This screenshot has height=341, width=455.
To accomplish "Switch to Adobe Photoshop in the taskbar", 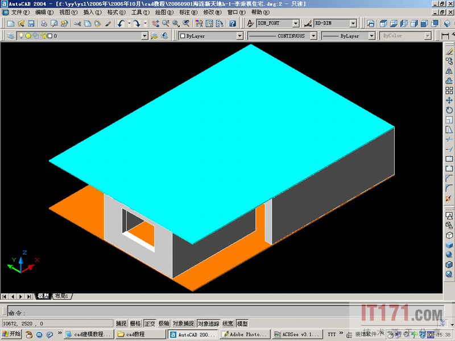I will [x=245, y=334].
